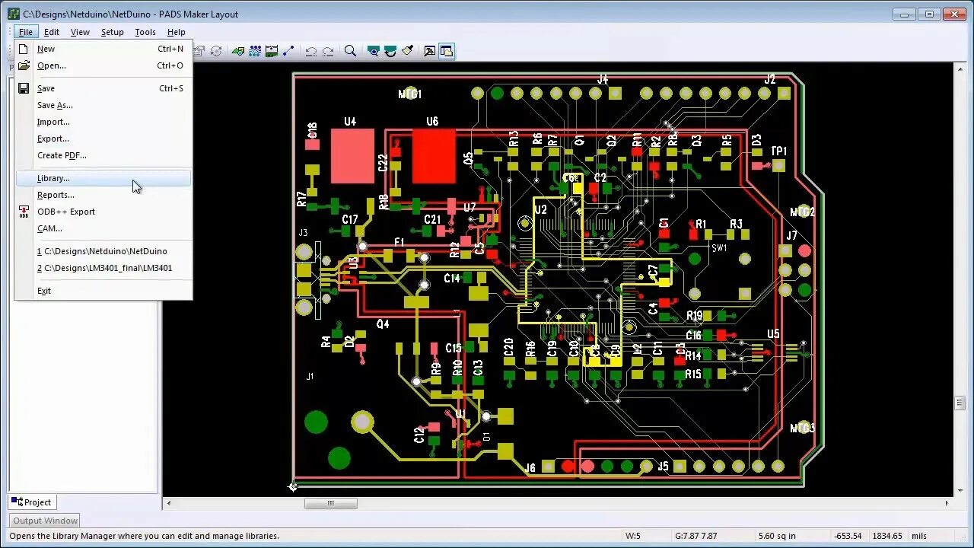This screenshot has height=548, width=974.
Task: Click the green layer design toolbar icon
Action: 238,51
